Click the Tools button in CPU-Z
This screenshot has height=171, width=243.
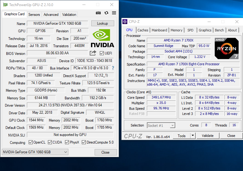[x=181, y=136]
